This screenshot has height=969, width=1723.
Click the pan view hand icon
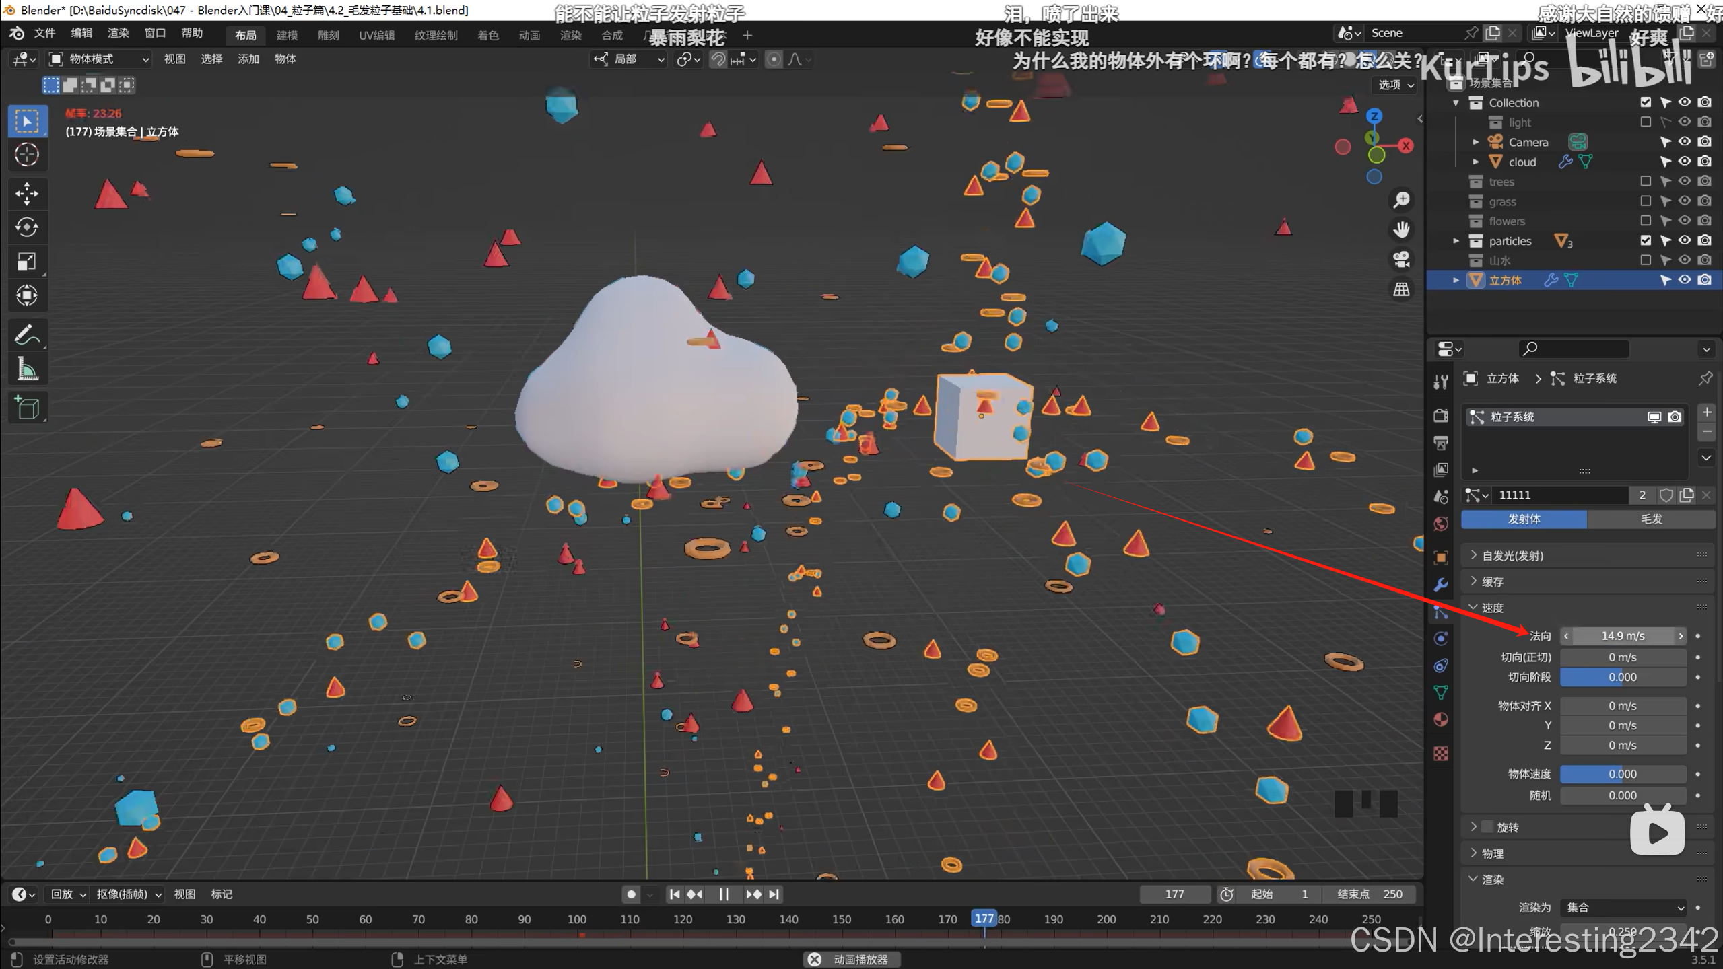(1401, 229)
